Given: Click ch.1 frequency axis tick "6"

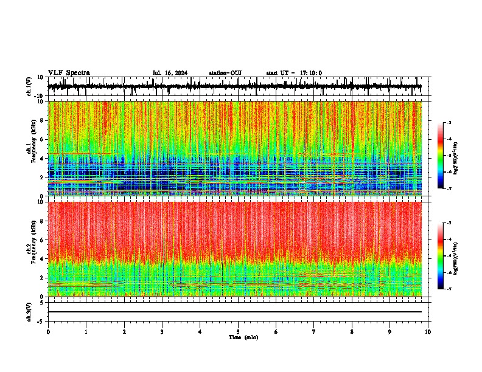Looking at the screenshot, I should click(x=42, y=139).
